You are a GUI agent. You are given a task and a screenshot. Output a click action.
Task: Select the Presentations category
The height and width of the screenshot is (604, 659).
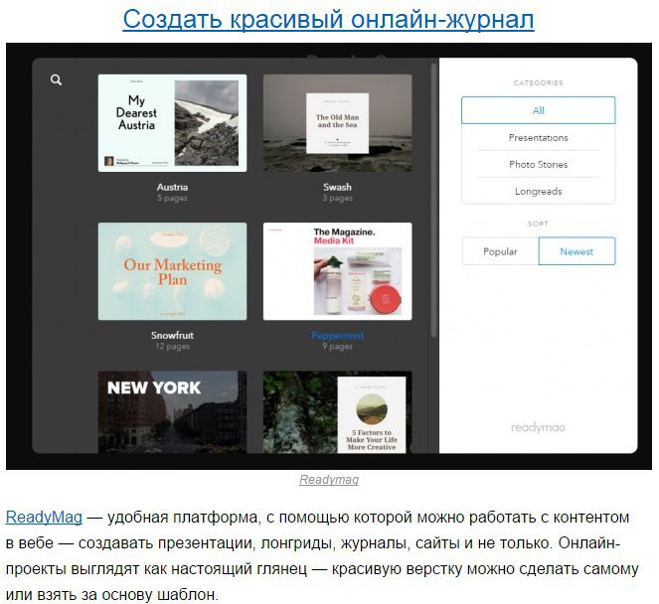tap(539, 138)
